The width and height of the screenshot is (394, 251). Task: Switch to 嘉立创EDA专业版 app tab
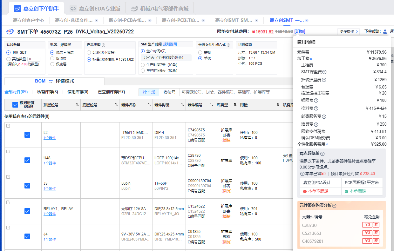(x=95, y=9)
